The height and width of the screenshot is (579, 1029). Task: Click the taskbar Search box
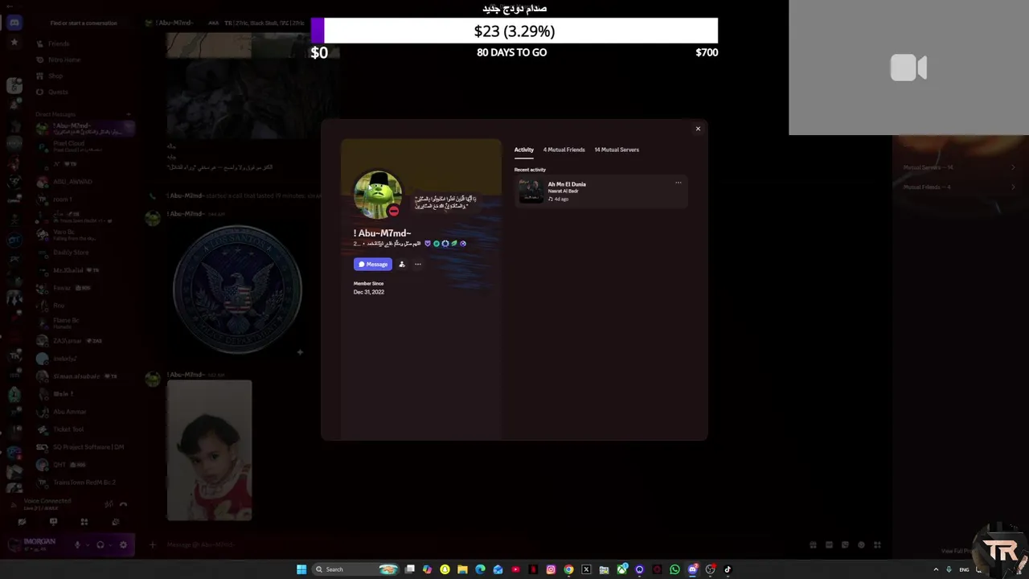click(x=357, y=569)
